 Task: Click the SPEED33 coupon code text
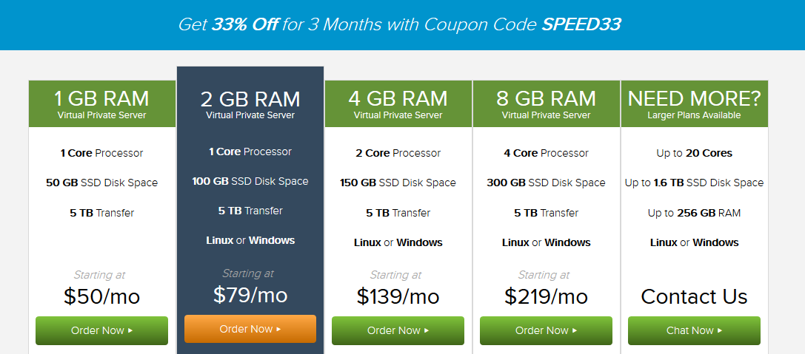(581, 24)
